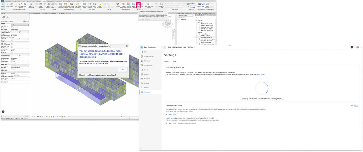Open the Issues section in Forma sidebar

point(146,70)
